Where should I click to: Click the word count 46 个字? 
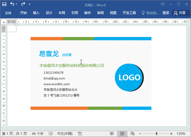pos(38,134)
